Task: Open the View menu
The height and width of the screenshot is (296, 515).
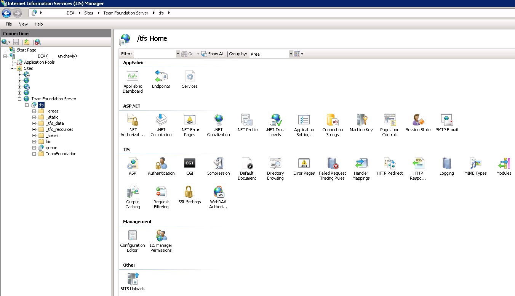Action: point(23,24)
